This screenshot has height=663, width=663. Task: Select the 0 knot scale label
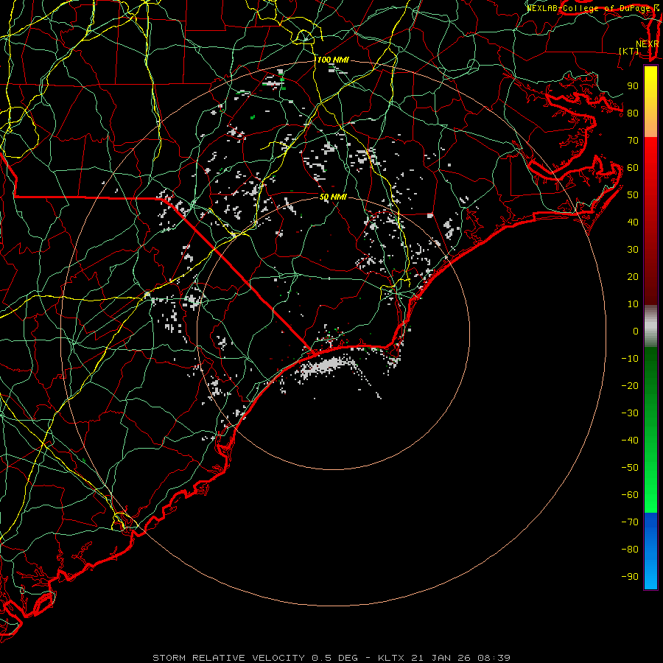click(636, 331)
